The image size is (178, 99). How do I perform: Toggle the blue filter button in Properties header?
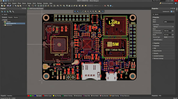[171, 11]
